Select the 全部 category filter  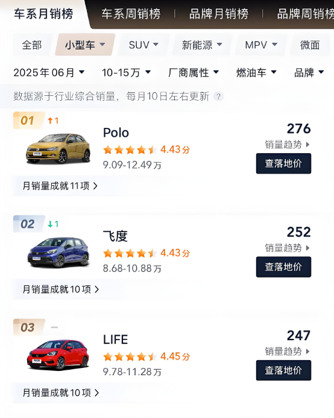(32, 45)
